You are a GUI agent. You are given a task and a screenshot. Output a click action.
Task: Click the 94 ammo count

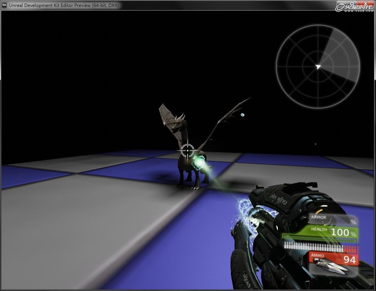(349, 260)
